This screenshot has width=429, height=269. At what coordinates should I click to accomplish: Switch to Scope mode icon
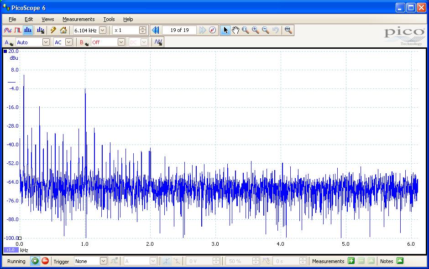[7, 31]
